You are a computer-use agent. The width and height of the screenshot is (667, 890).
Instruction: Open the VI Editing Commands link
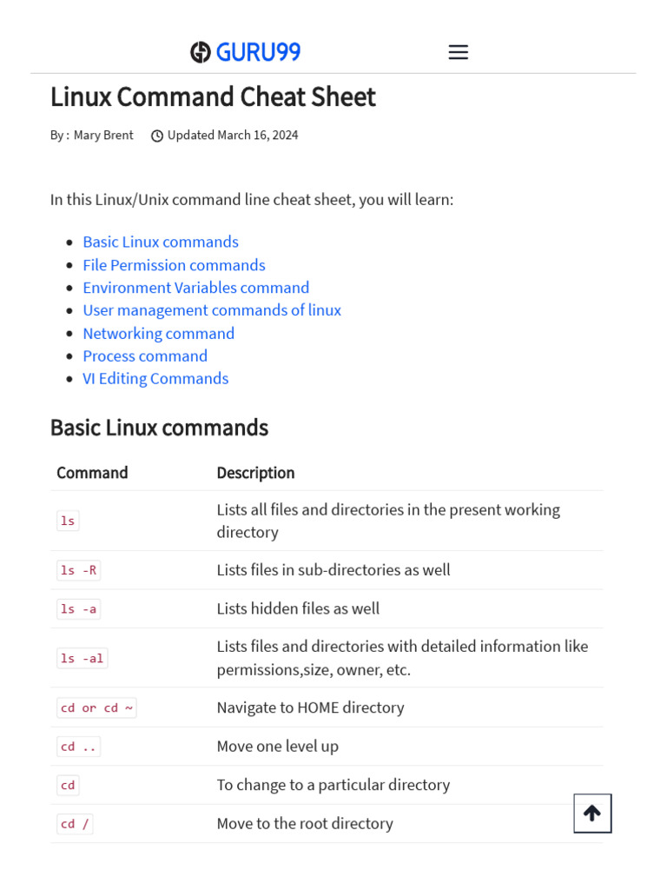tap(155, 379)
